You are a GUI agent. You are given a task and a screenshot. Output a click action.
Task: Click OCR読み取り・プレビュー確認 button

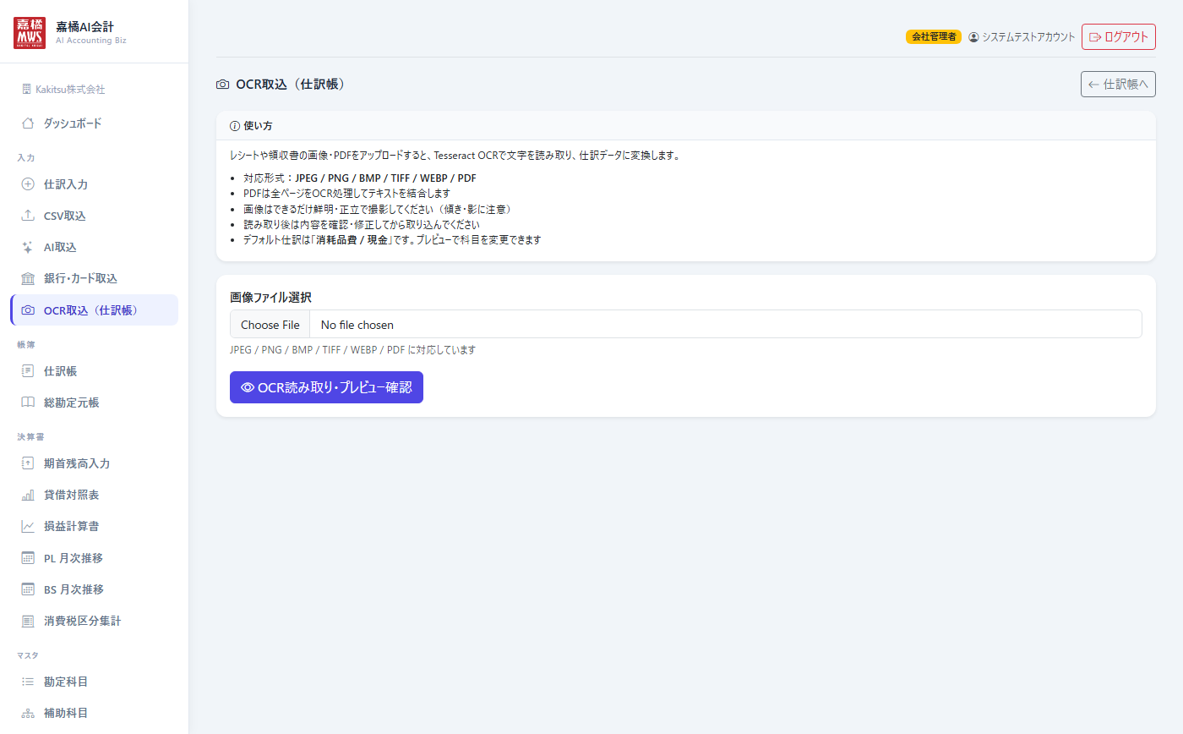coord(326,387)
